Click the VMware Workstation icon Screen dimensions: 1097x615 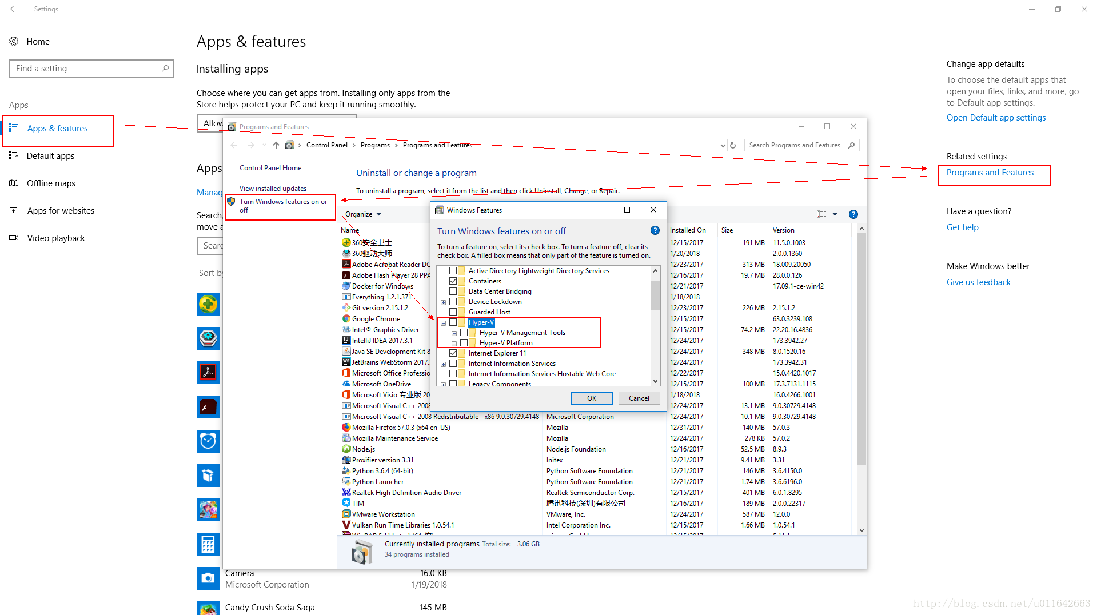pyautogui.click(x=346, y=514)
